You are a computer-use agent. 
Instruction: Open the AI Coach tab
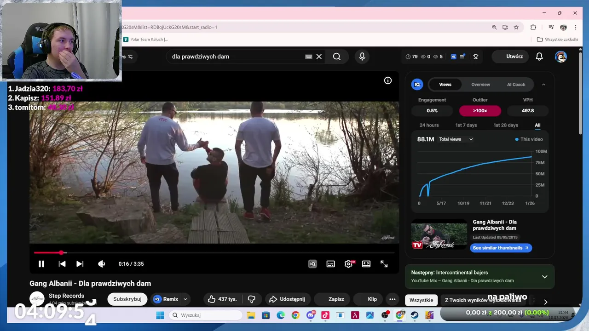(x=516, y=85)
